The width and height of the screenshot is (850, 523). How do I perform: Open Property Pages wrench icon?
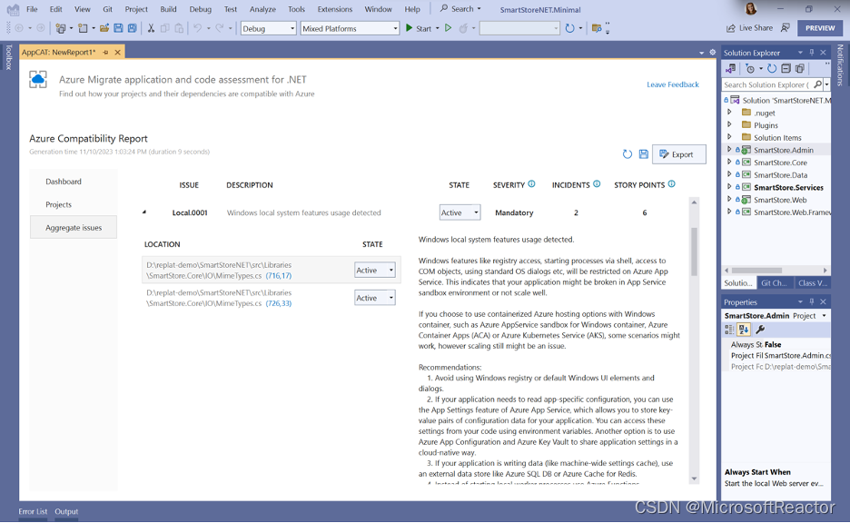[760, 330]
